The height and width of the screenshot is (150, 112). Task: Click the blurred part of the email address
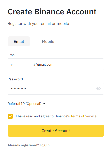point(23,64)
